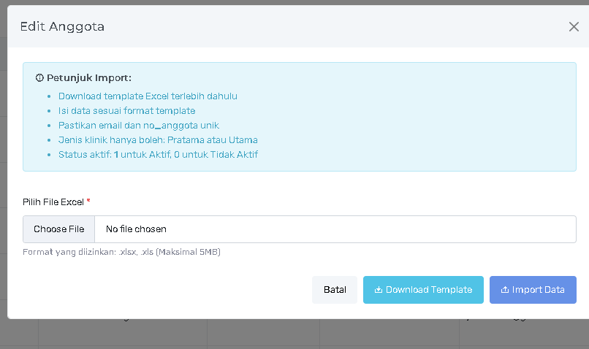Screen dimensions: 589x349
Task: Select the "Download template Excel terlebih dahulu" instruction
Action: [148, 96]
